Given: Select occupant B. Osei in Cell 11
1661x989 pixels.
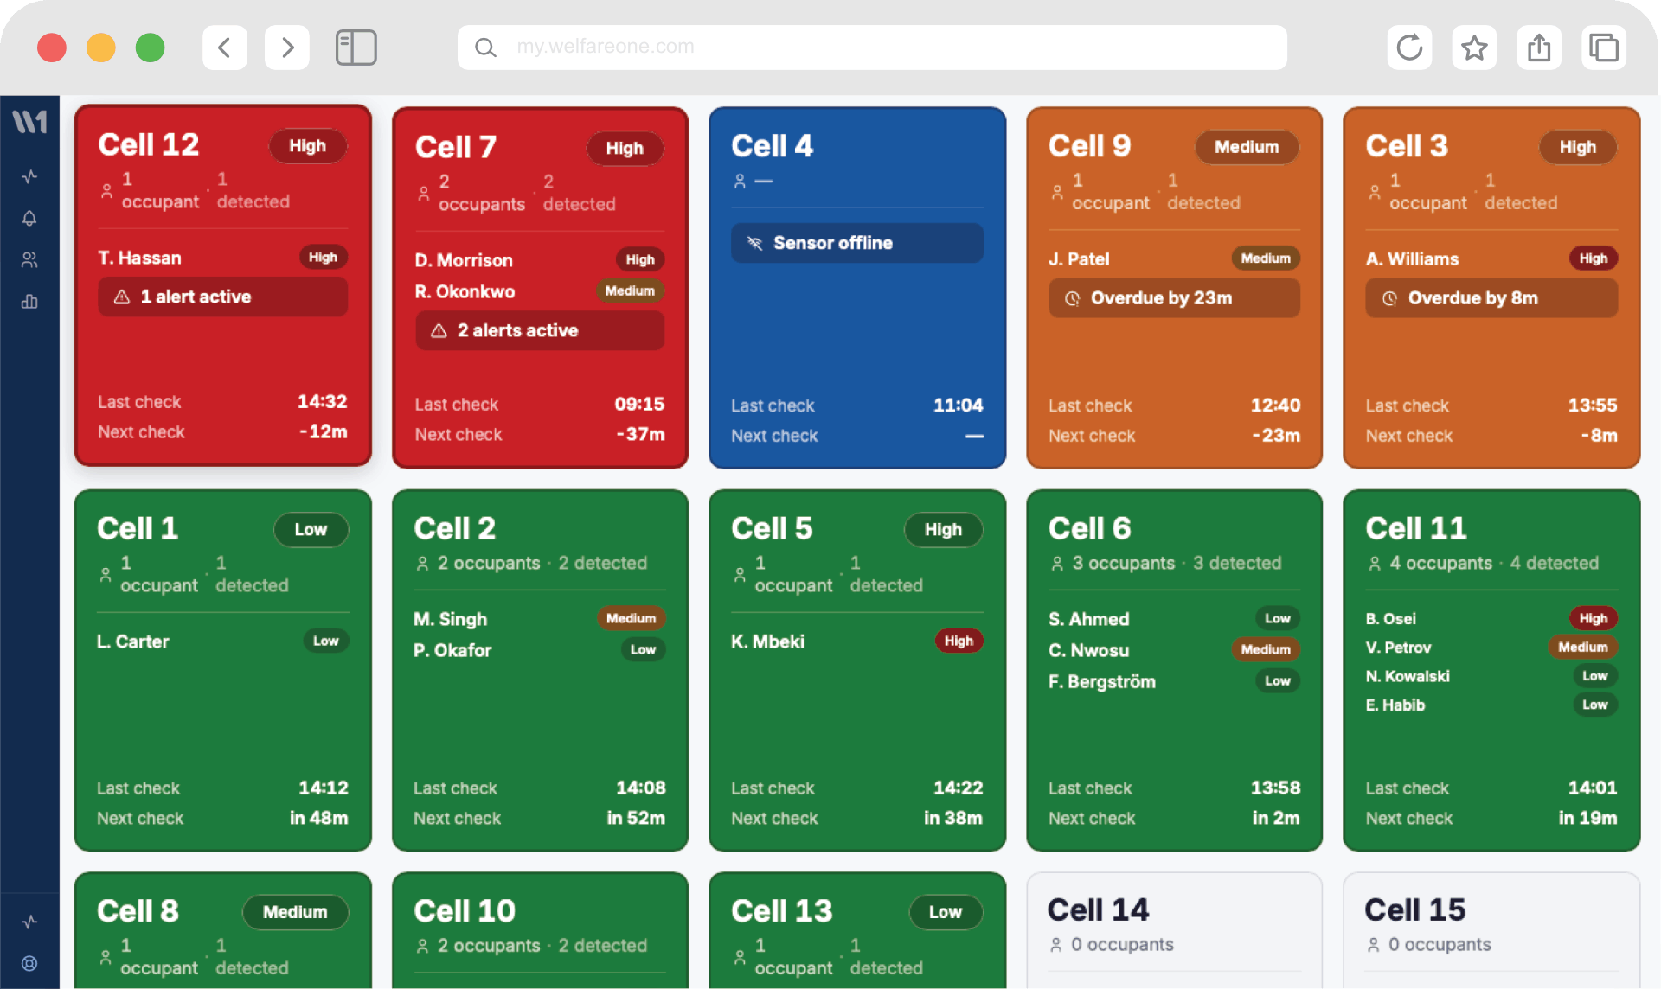Looking at the screenshot, I should pos(1391,620).
